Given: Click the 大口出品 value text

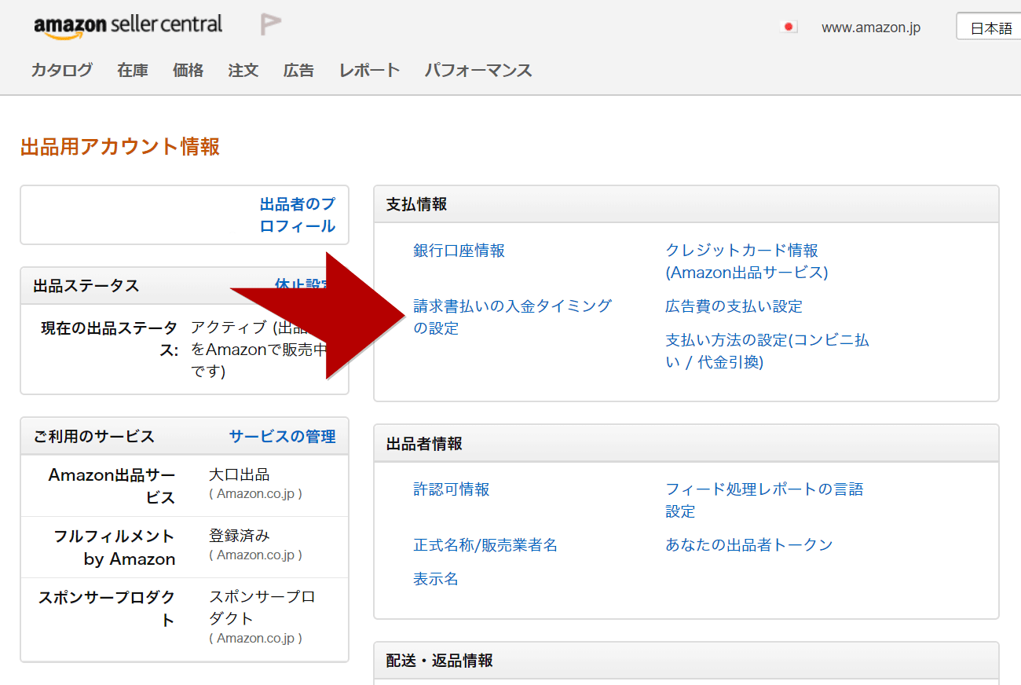Looking at the screenshot, I should pyautogui.click(x=240, y=475).
